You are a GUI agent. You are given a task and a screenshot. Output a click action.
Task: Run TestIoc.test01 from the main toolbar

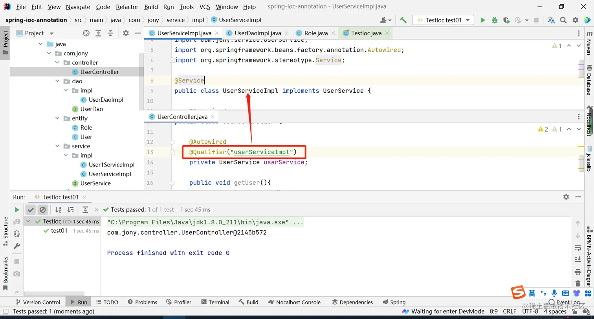coord(483,20)
